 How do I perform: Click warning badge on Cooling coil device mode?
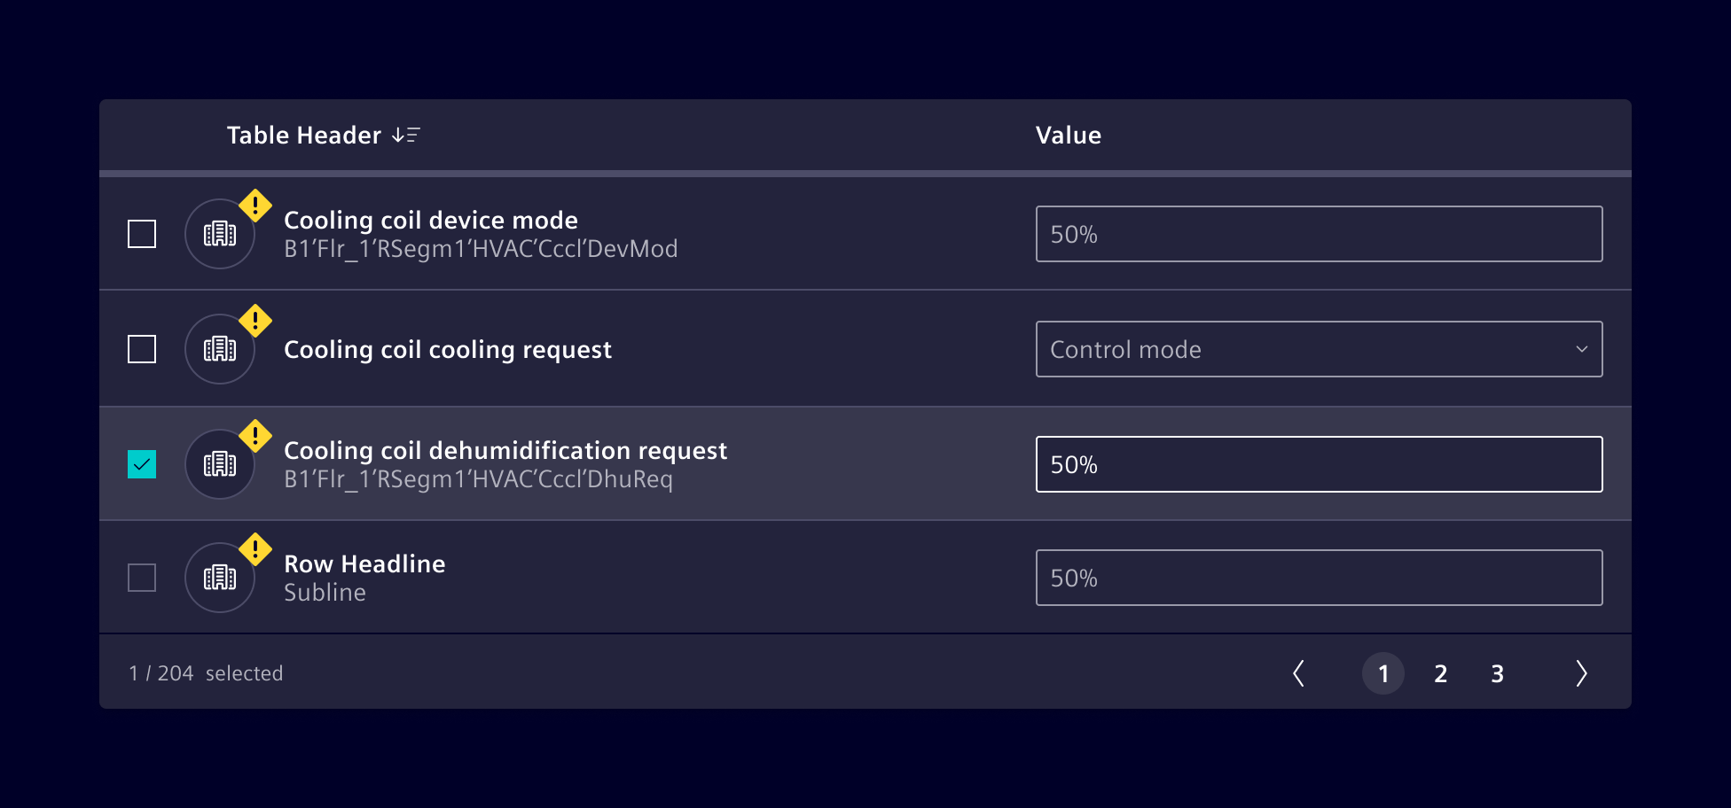[255, 206]
